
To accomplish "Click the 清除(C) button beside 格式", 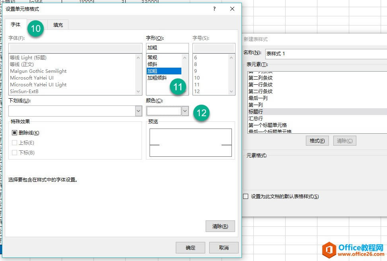I will tap(344, 140).
